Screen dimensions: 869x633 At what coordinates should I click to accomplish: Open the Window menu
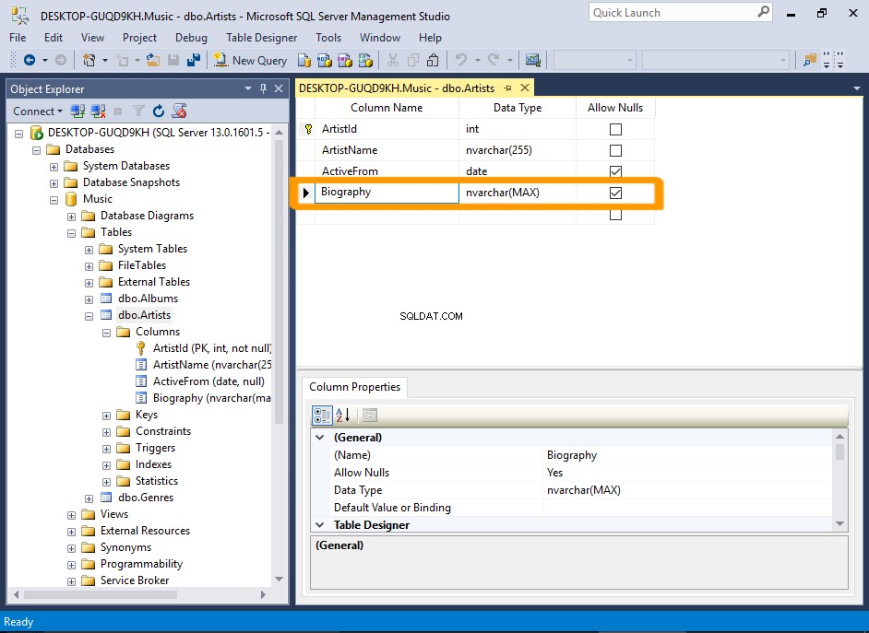click(x=380, y=38)
